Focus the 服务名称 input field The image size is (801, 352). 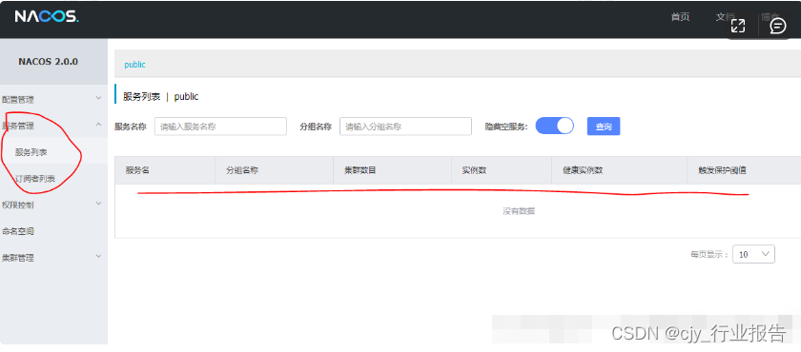tap(220, 127)
